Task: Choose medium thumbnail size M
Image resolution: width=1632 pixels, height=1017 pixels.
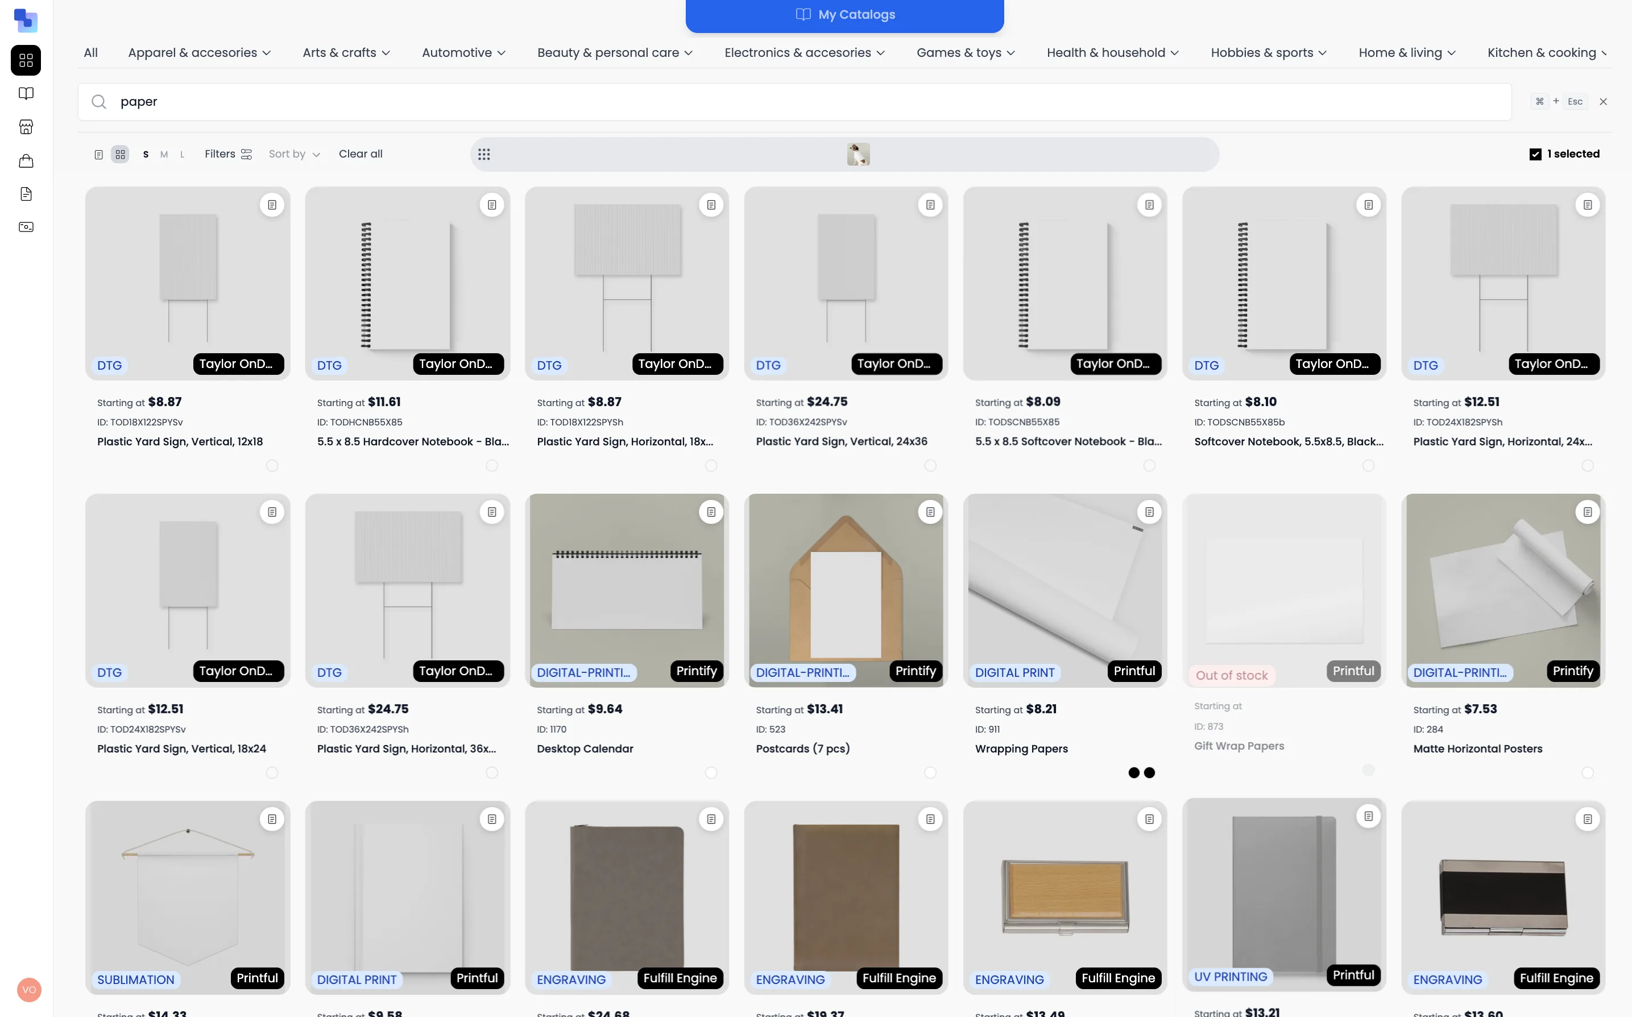Action: (x=164, y=154)
